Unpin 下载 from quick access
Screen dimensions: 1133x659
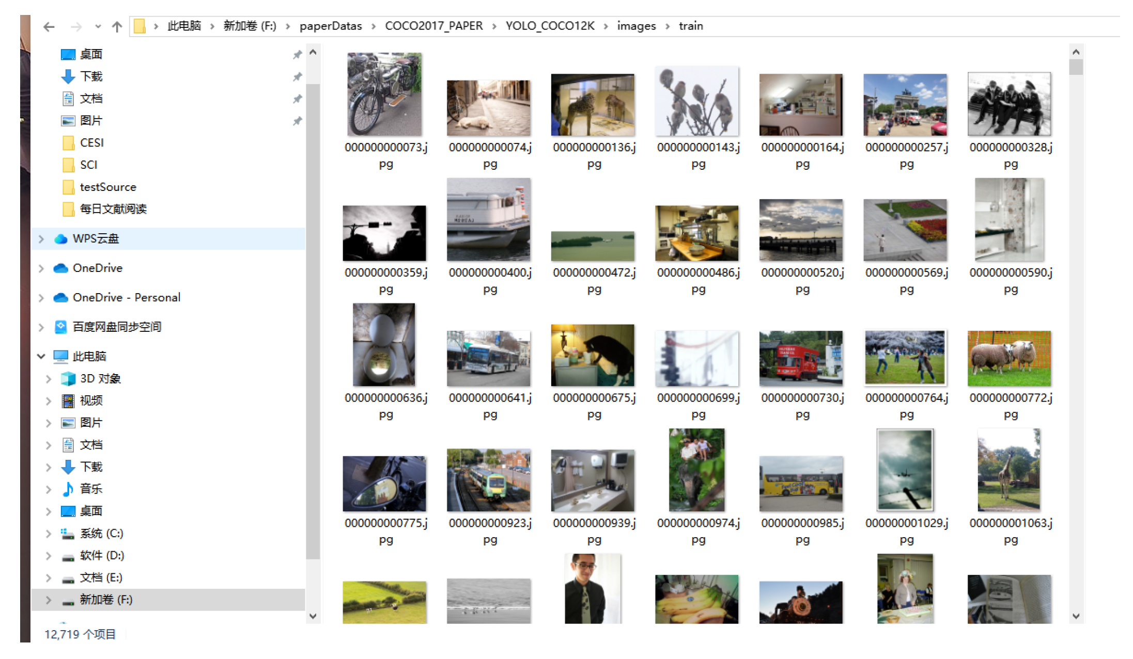(297, 77)
